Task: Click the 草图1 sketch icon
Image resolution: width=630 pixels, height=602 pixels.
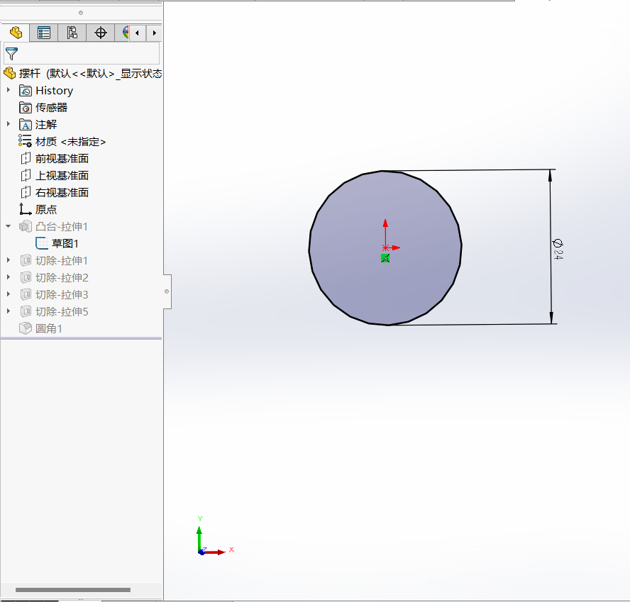Action: 42,243
